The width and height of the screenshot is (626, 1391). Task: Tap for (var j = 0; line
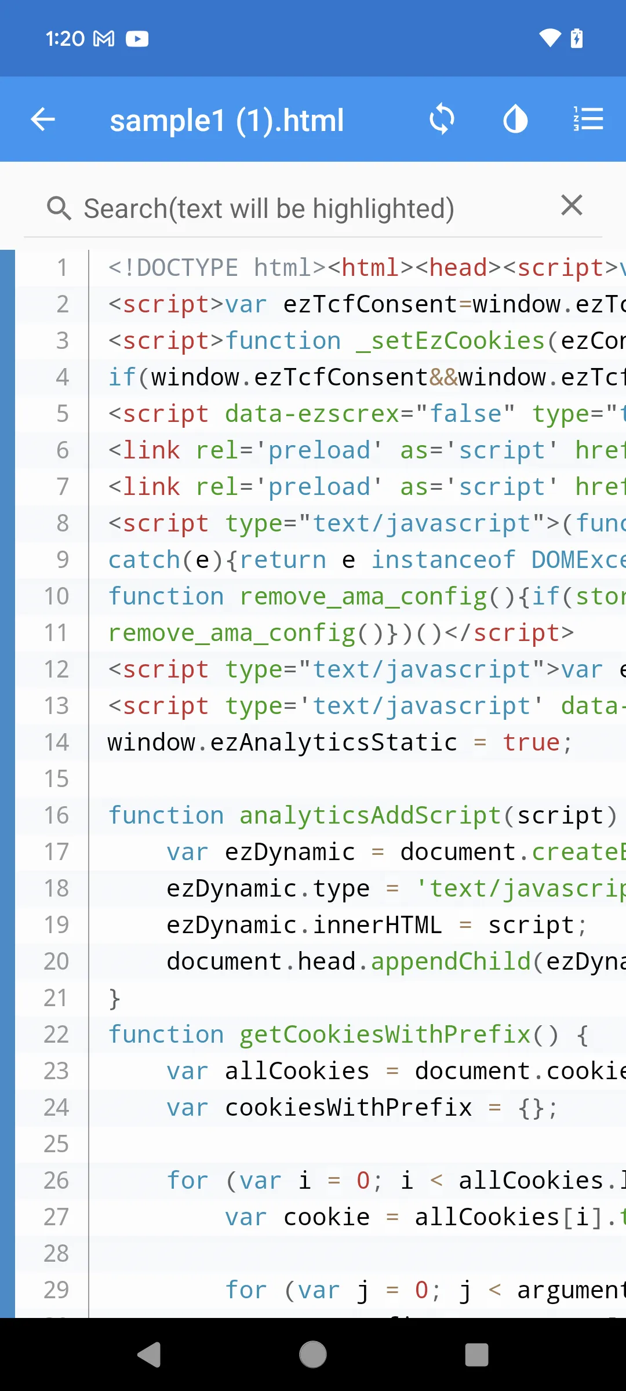[425, 1290]
